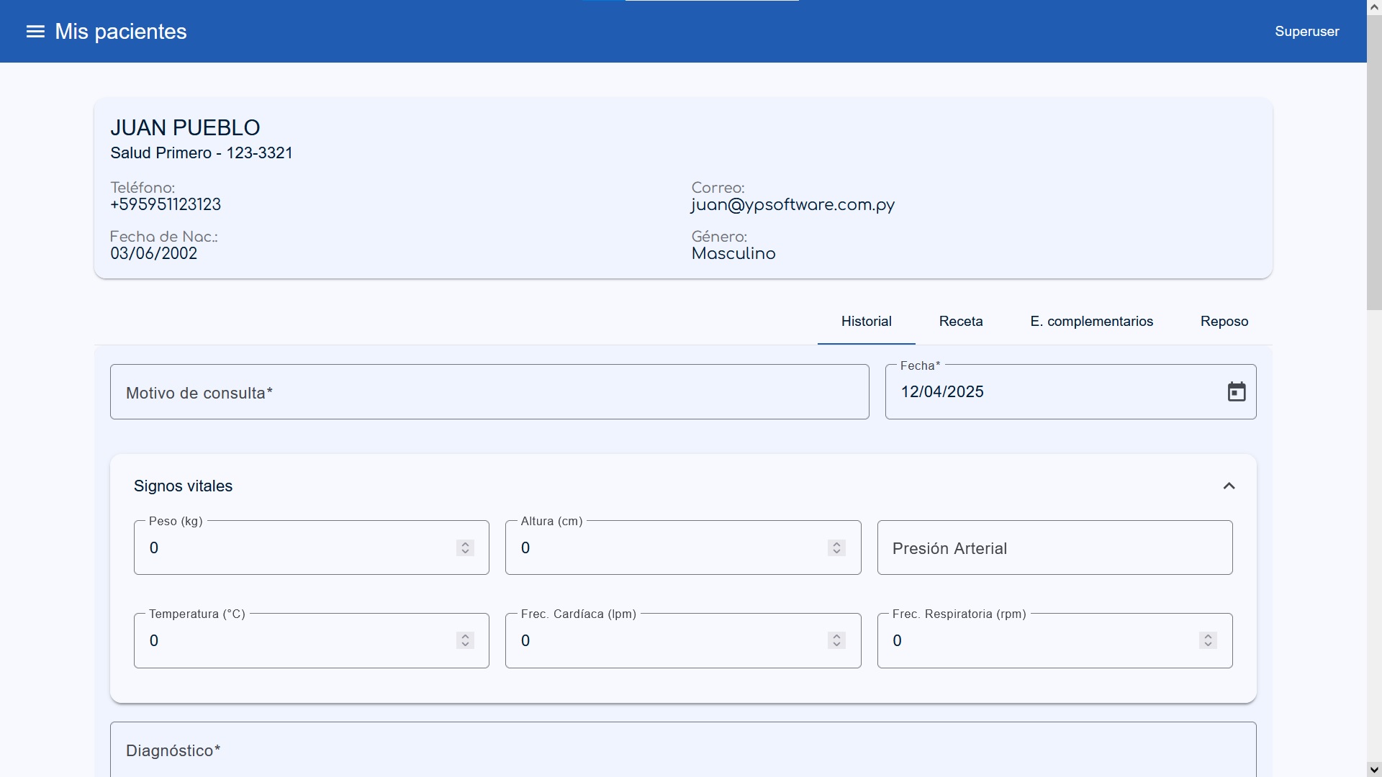Screen dimensions: 1382x777
Task: Click the Frec. Cardíaca spinner arrows
Action: [x=836, y=640]
